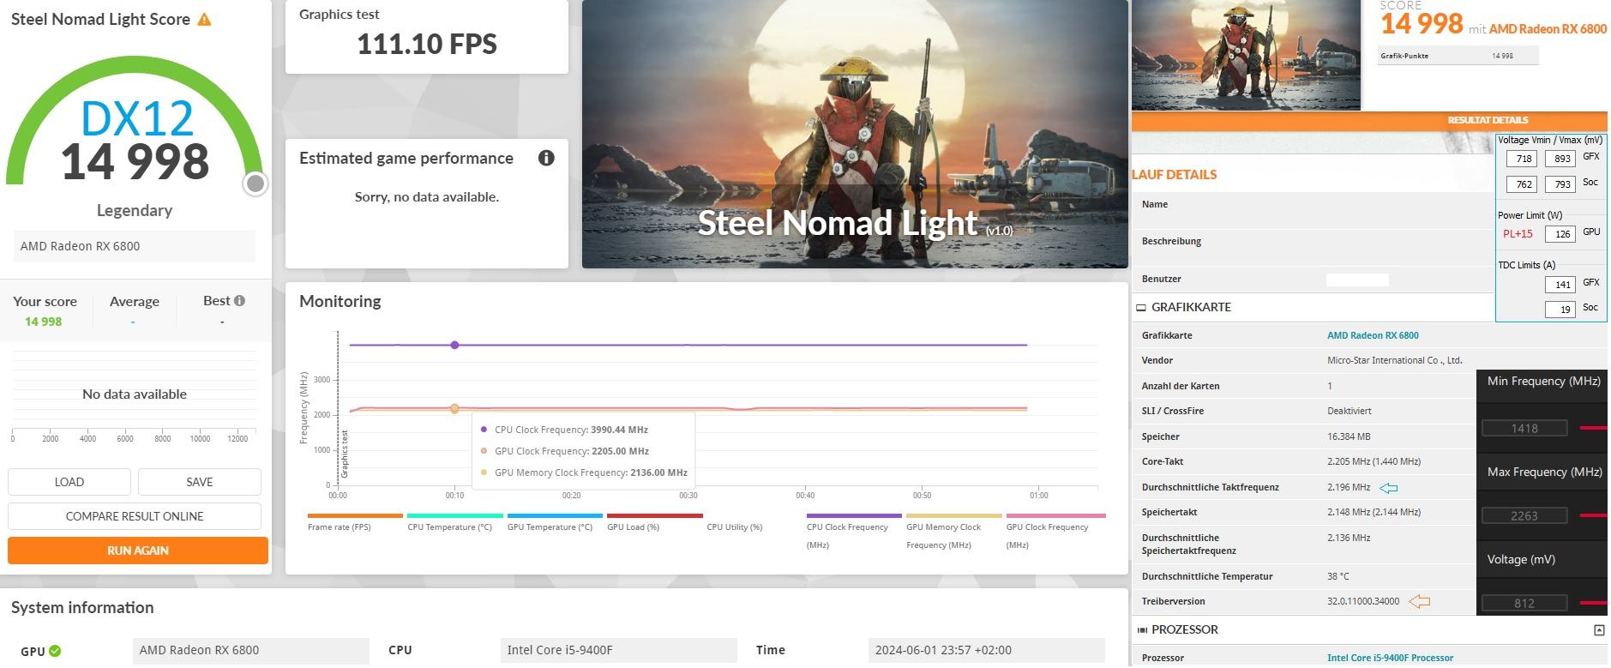The image size is (1611, 668).
Task: Click the green check icon beside GPU
Action: (55, 651)
